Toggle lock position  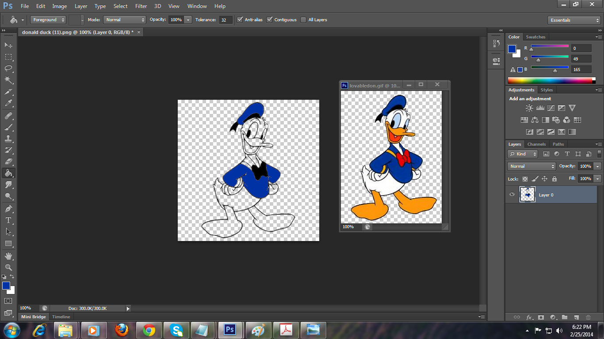(544, 179)
